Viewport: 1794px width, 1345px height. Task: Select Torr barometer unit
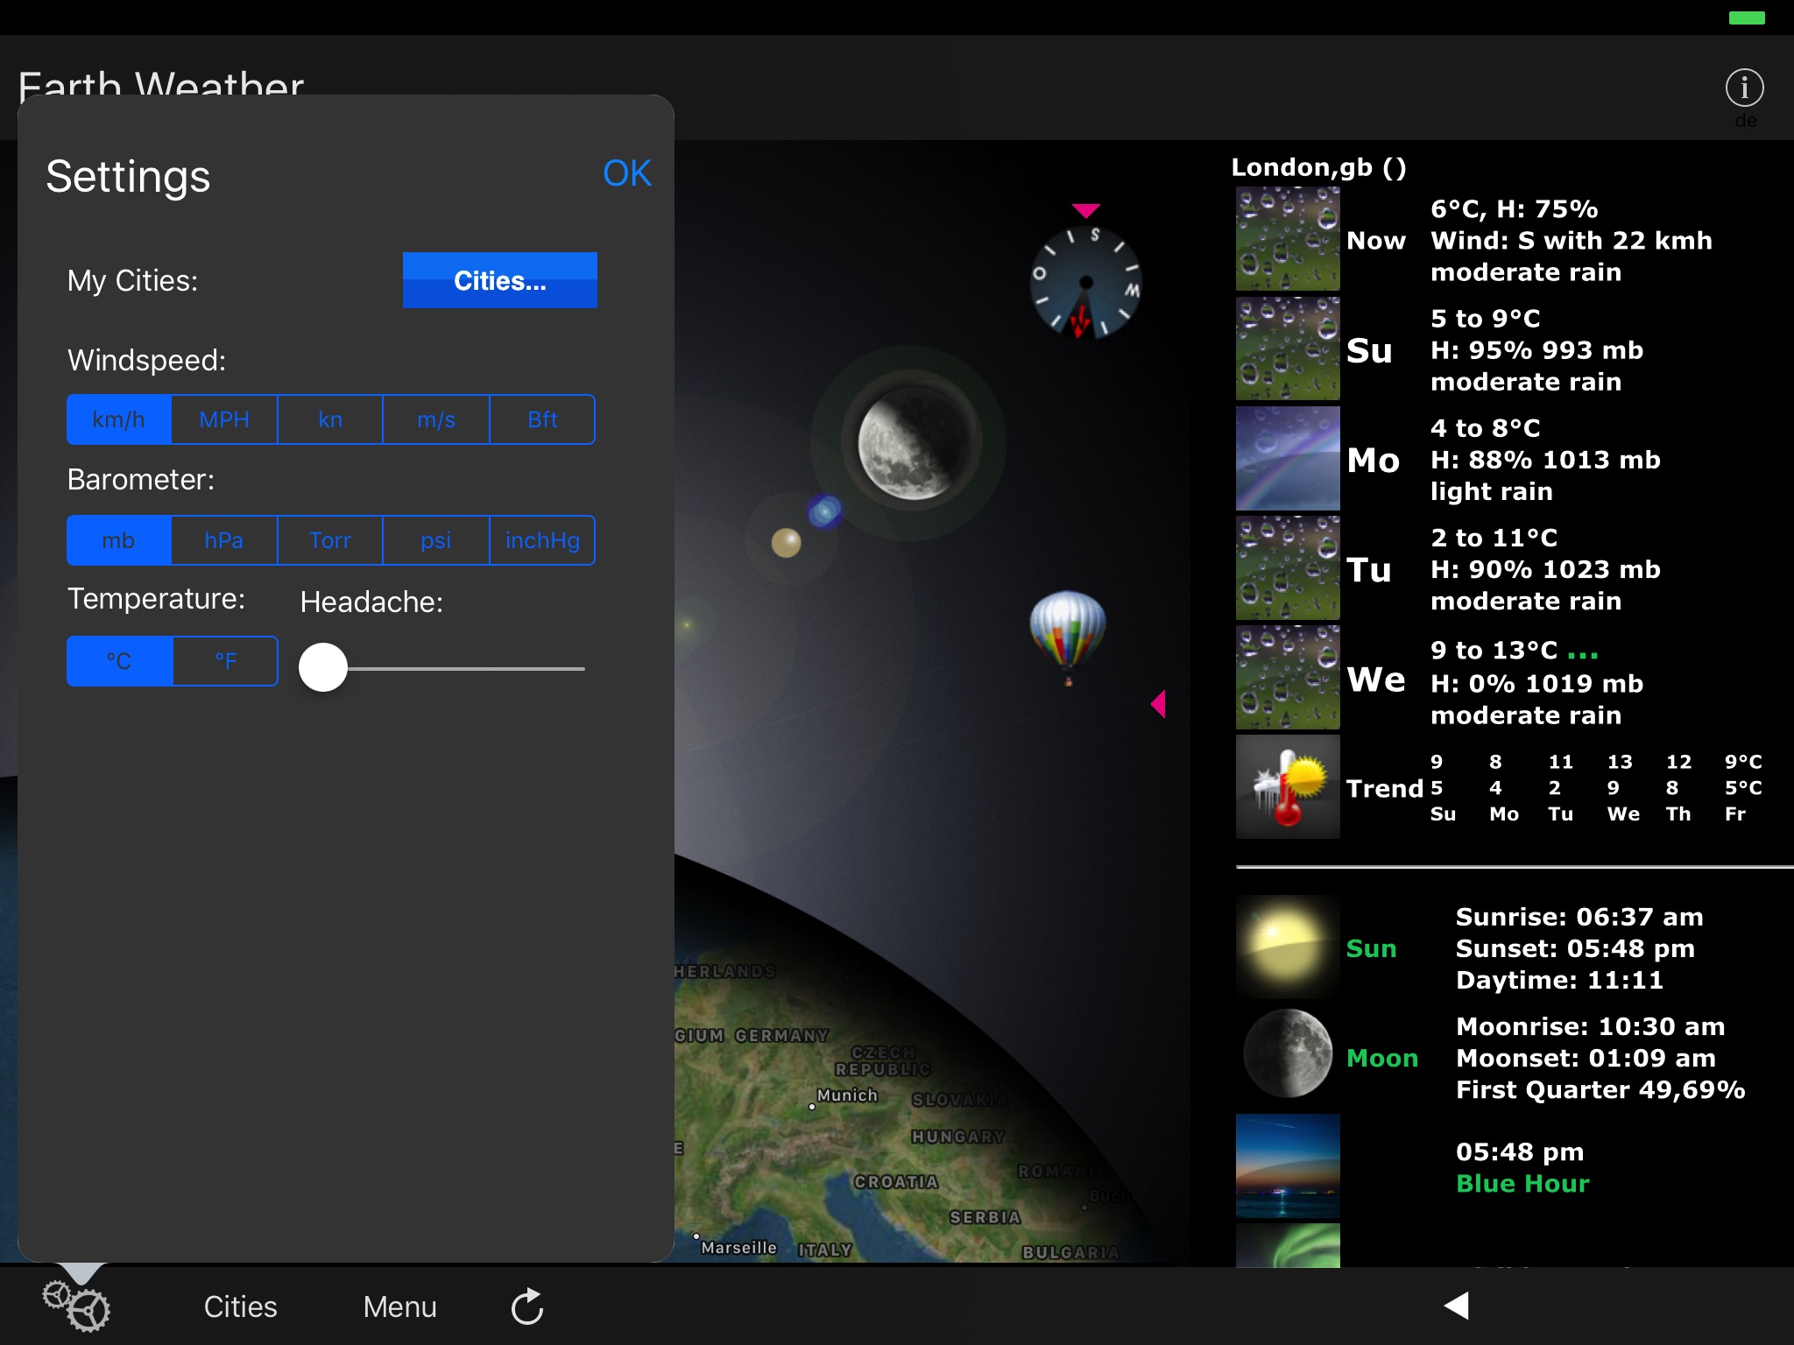tap(330, 539)
